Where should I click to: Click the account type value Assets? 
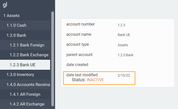click(123, 45)
